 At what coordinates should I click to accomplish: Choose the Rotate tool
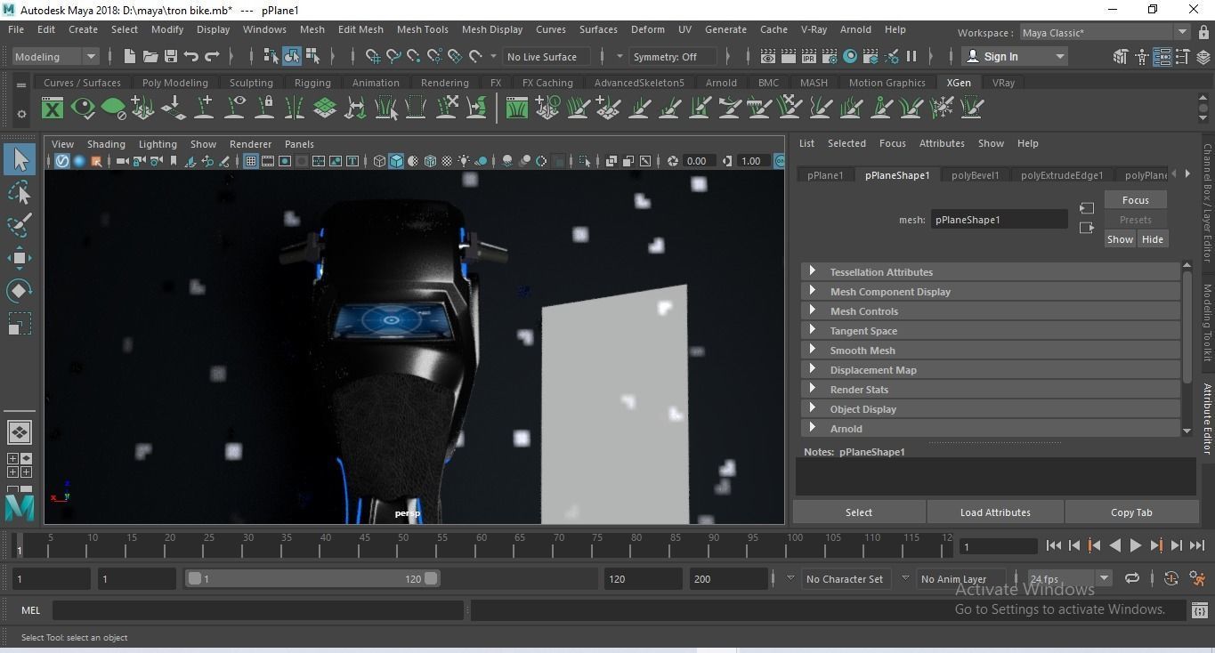20,291
